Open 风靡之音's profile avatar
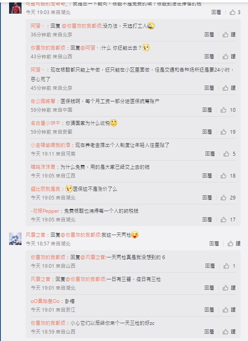Screen dimensions: 248x341 [x=15, y=238]
